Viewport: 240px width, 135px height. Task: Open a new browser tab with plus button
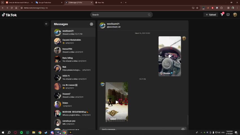(126, 3)
